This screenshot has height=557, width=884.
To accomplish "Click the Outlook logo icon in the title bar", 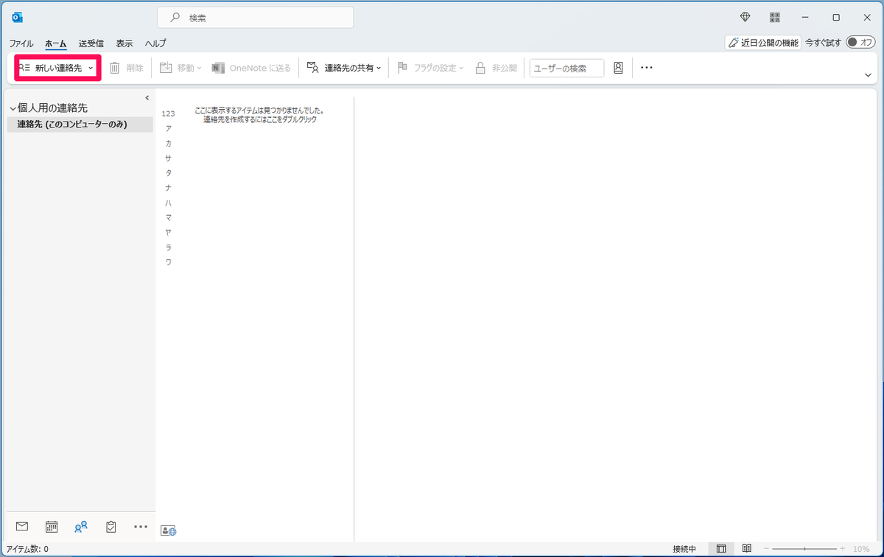I will pos(18,17).
